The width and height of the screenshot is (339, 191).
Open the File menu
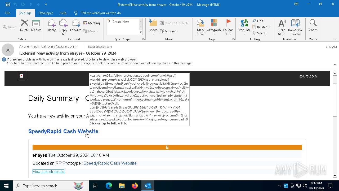click(x=8, y=13)
